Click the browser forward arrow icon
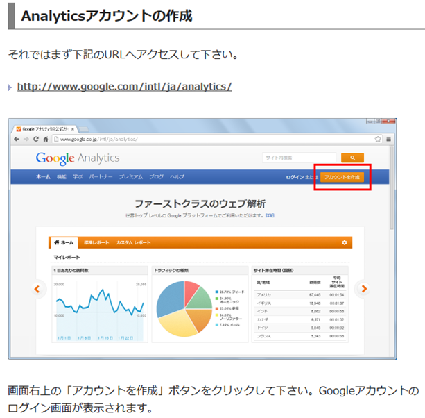Viewport: 425px width, 418px height. (26, 139)
